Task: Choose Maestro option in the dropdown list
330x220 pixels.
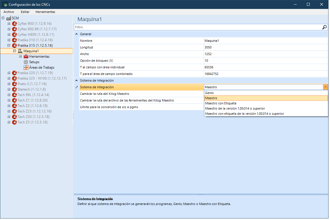Action: pyautogui.click(x=266, y=98)
